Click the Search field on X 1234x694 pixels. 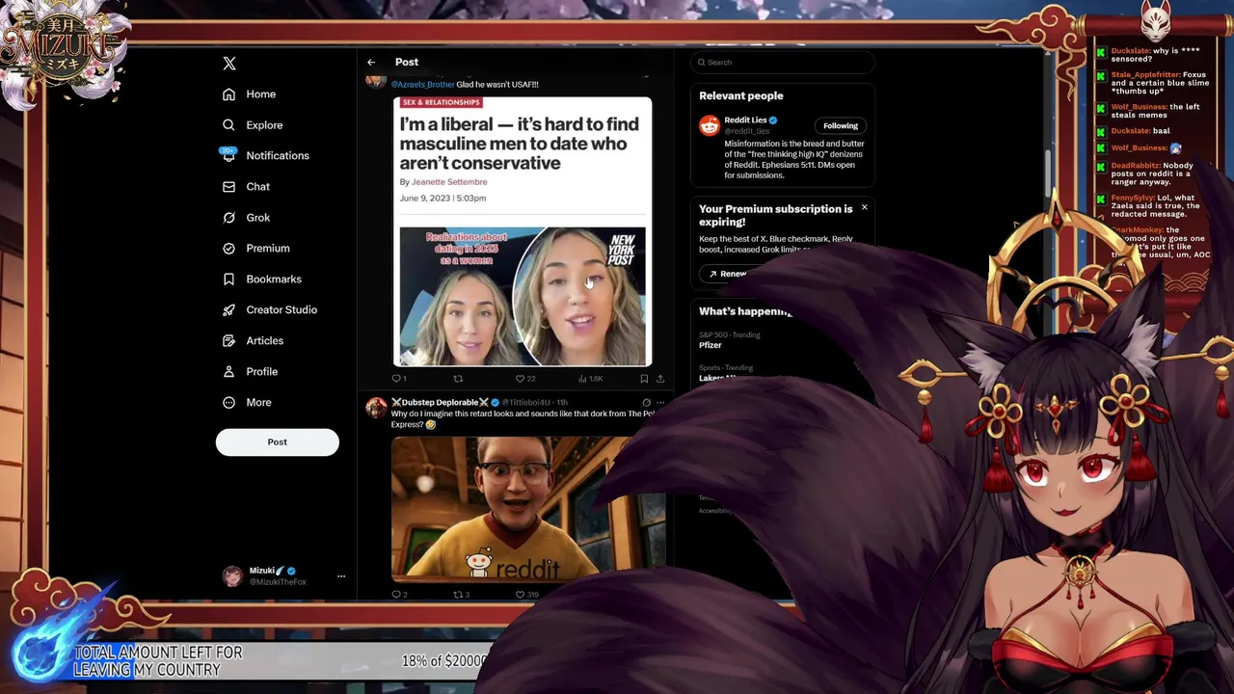tap(783, 63)
